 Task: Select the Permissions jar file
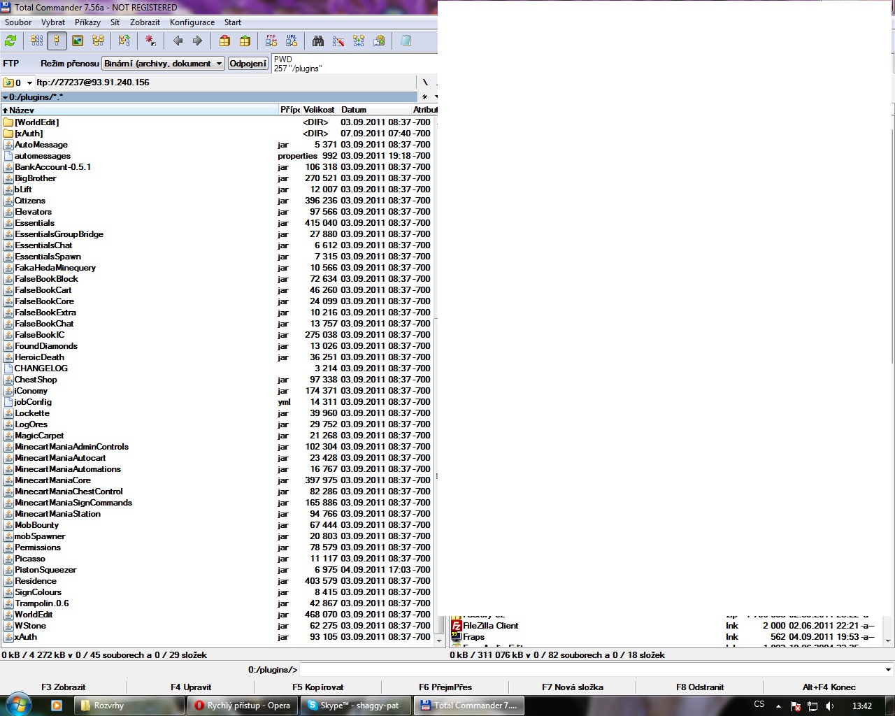point(217,547)
